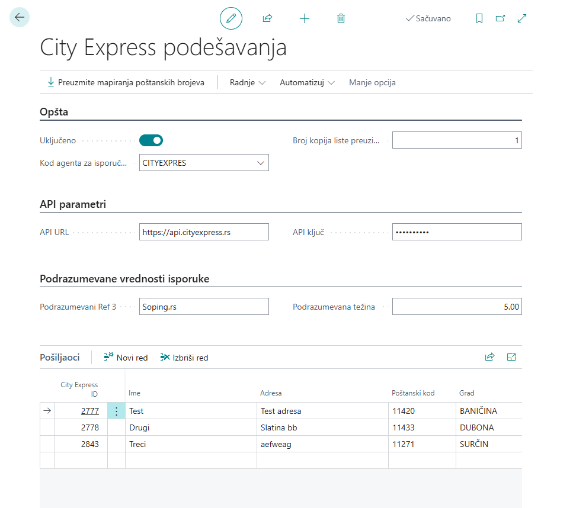Click Izbriši red button
Screen dimensions: 573x508
(x=184, y=357)
